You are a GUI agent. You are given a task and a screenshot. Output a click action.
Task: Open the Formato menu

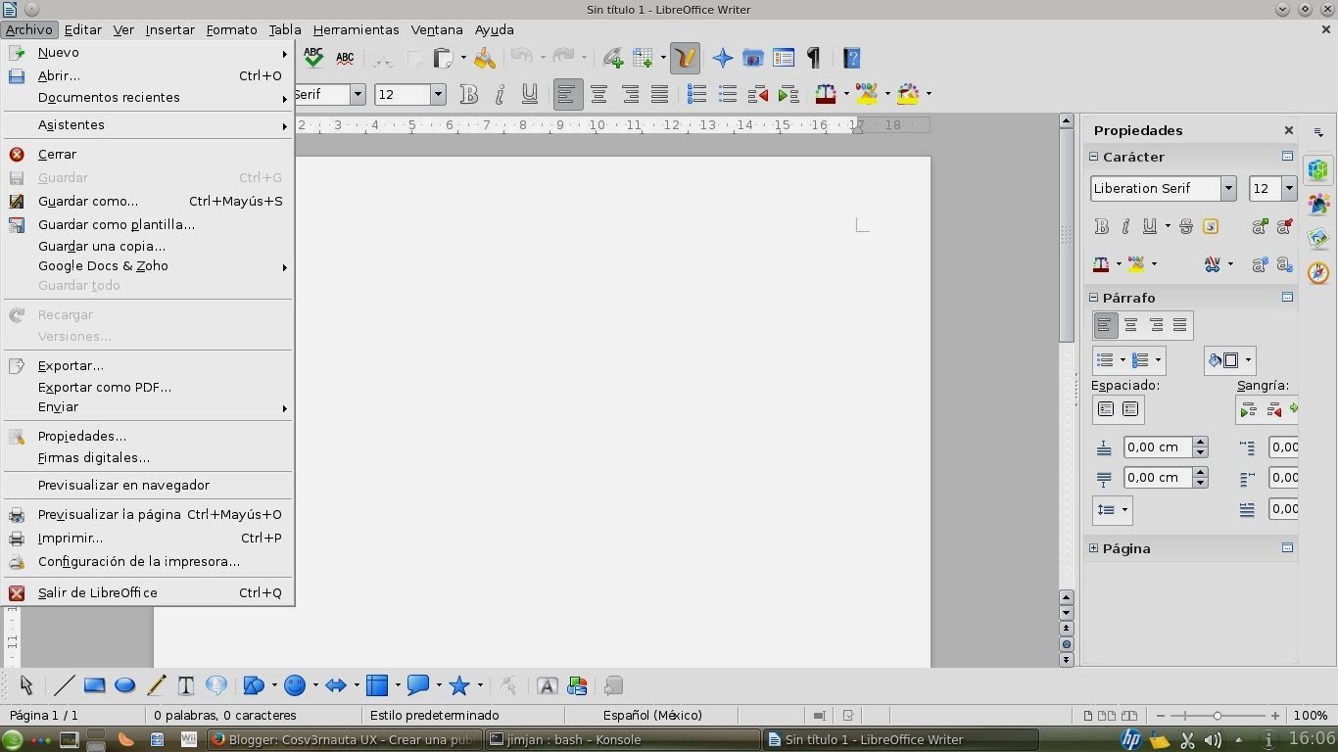click(x=231, y=29)
